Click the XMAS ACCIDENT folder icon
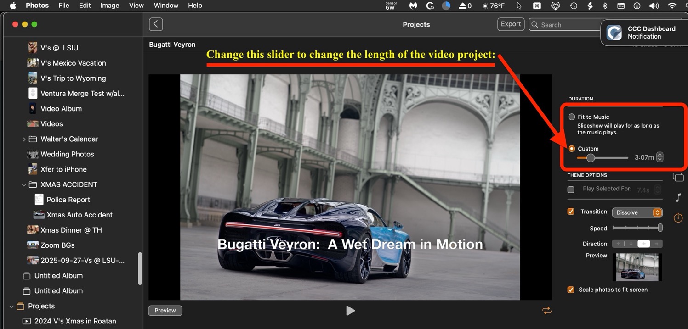Screen dimensions: 688x329 click(33, 184)
